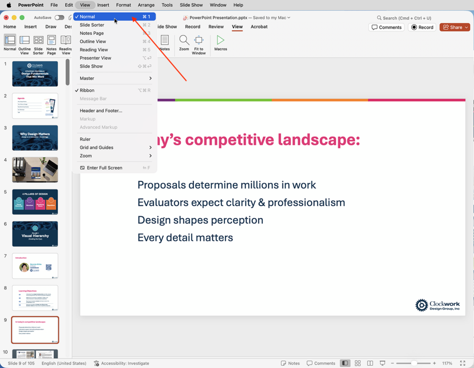Screen dimensions: 474x368
Task: Click the Accessibility Investigate status icon
Action: pyautogui.click(x=96, y=363)
